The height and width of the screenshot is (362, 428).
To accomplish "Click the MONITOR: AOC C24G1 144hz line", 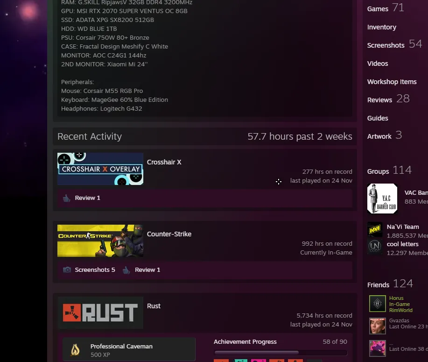I will pos(104,55).
